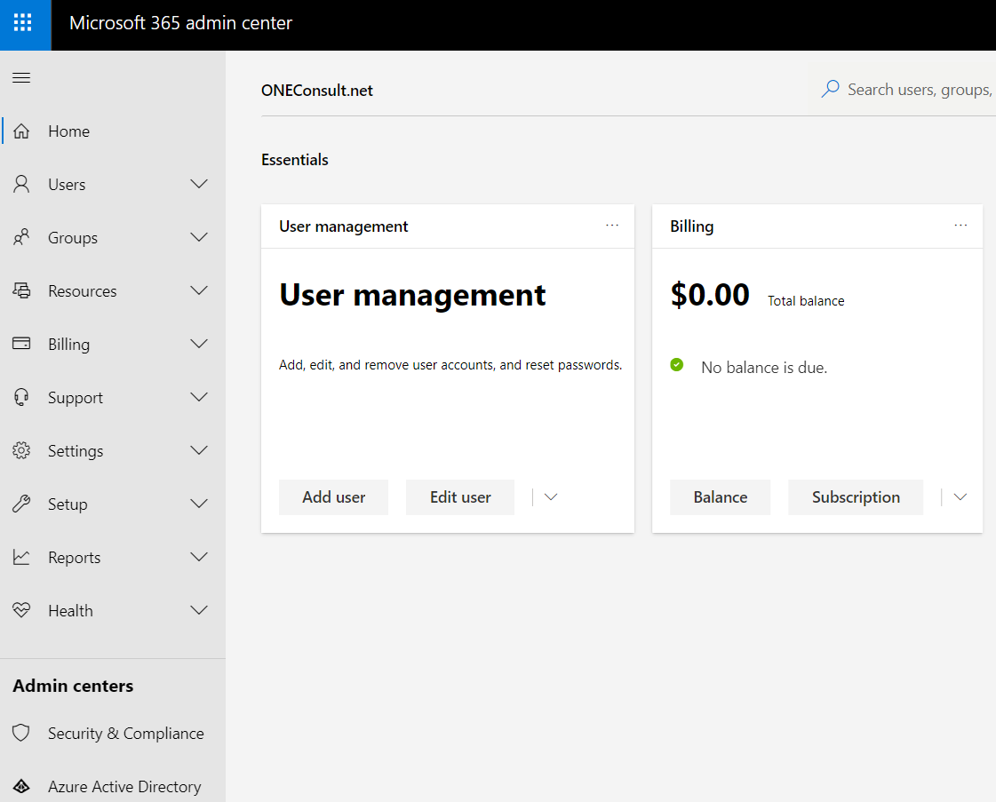Open more user actions dropdown arrow
The width and height of the screenshot is (996, 802).
[x=551, y=497]
